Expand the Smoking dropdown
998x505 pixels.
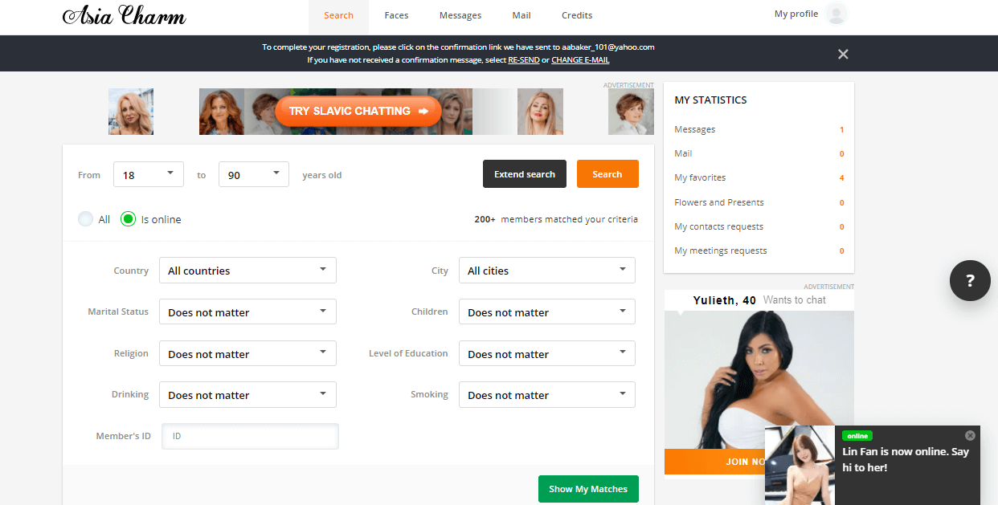(547, 394)
